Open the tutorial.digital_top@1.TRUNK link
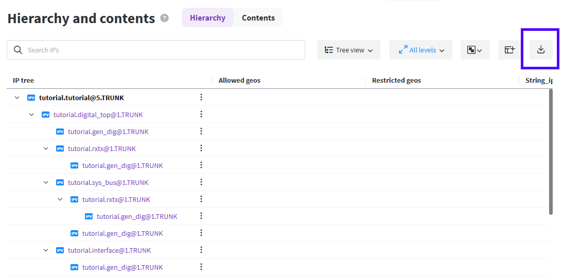 coord(98,115)
